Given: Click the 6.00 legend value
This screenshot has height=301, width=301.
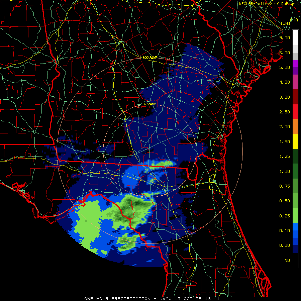Looking at the screenshot, I should [285, 53].
